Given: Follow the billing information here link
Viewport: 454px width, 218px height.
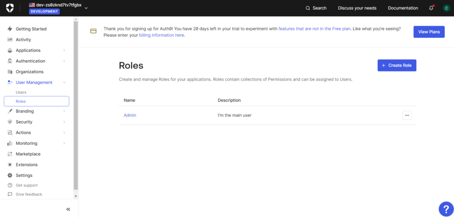Looking at the screenshot, I should [162, 35].
